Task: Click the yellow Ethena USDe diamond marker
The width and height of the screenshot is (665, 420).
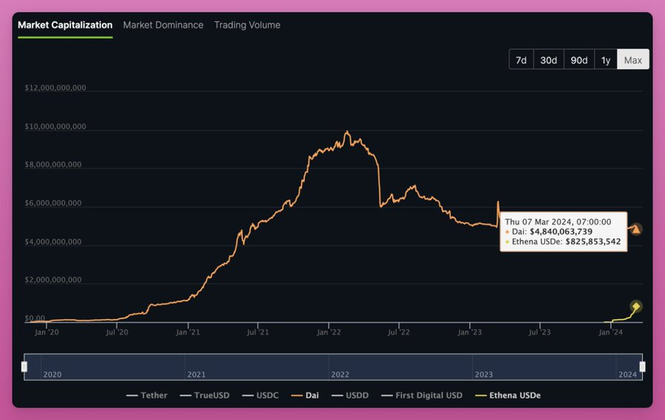Action: click(x=635, y=306)
